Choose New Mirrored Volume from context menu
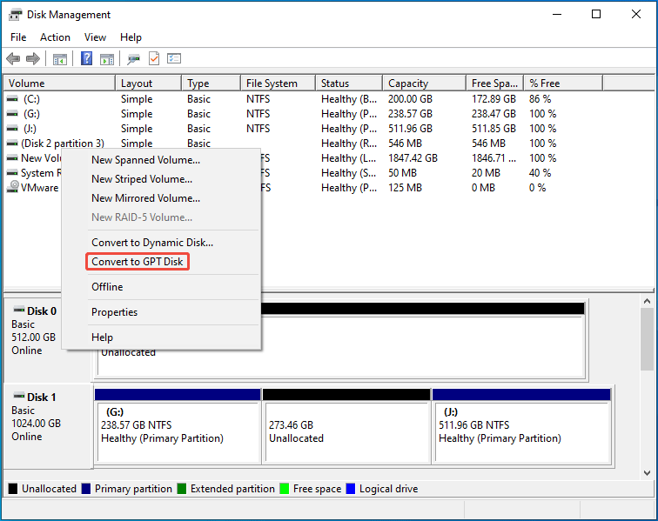This screenshot has width=658, height=521. pos(161,198)
